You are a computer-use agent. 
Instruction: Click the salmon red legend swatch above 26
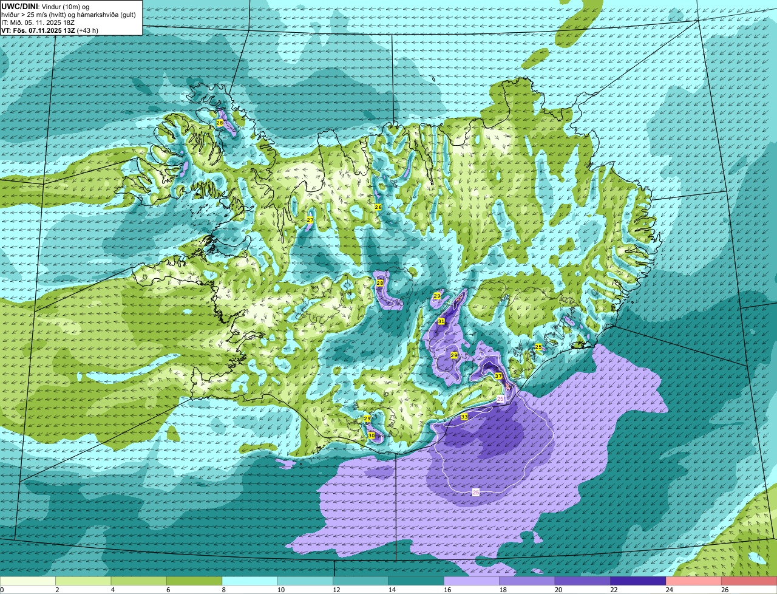tap(750, 581)
